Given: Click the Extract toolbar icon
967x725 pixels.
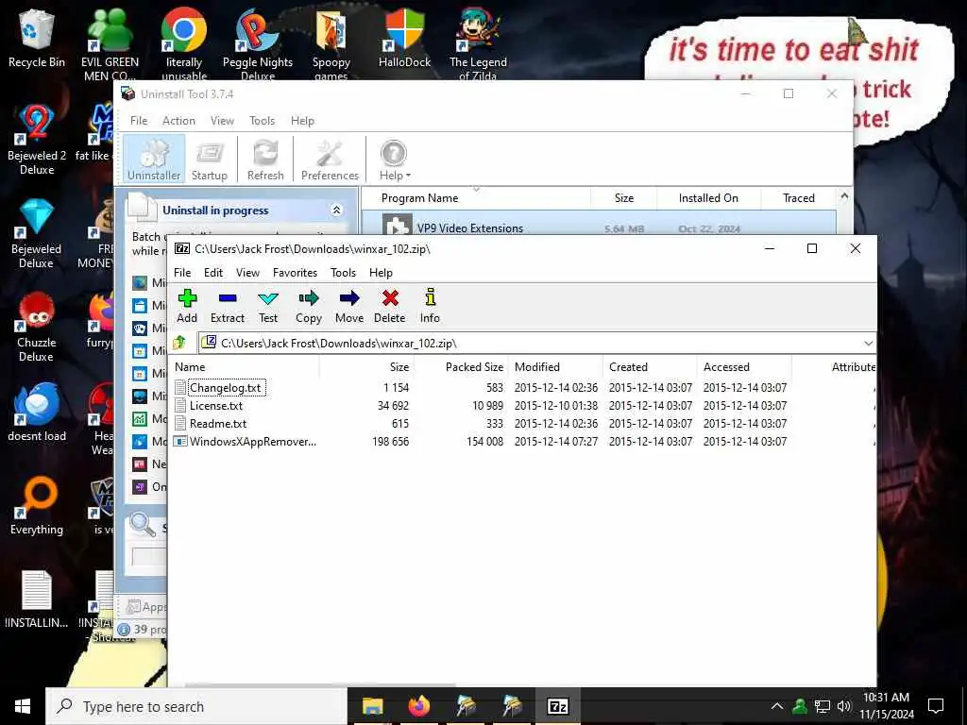Looking at the screenshot, I should [228, 307].
